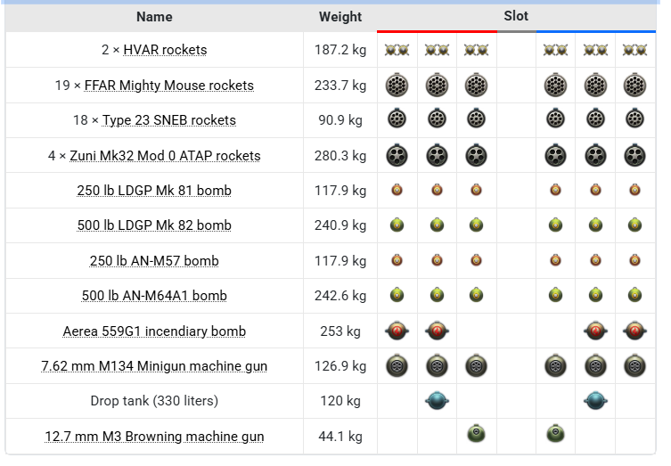This screenshot has width=671, height=466.
Task: Select rightmost M134 Minigun pod icon
Action: (x=634, y=366)
